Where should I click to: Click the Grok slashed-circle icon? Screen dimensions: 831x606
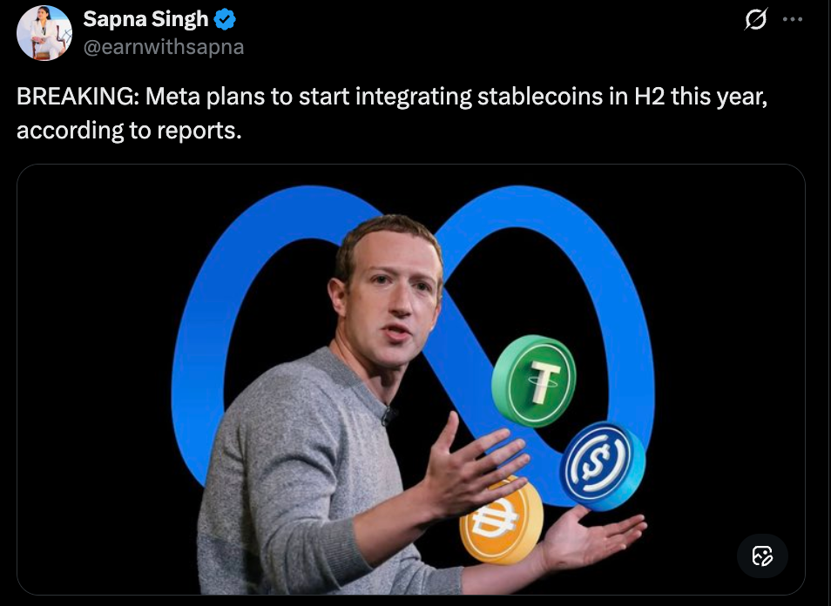tap(756, 20)
